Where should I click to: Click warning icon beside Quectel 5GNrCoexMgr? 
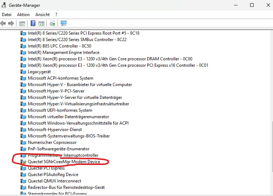tap(24, 162)
